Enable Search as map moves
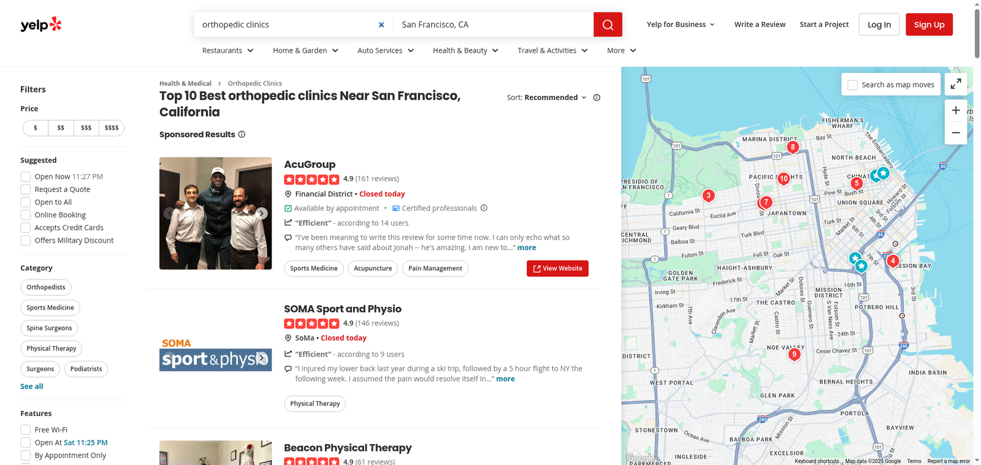The width and height of the screenshot is (981, 465). [852, 85]
